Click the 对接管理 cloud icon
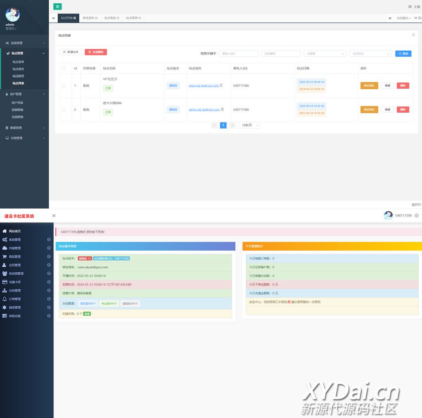This screenshot has width=422, height=418. (5, 248)
